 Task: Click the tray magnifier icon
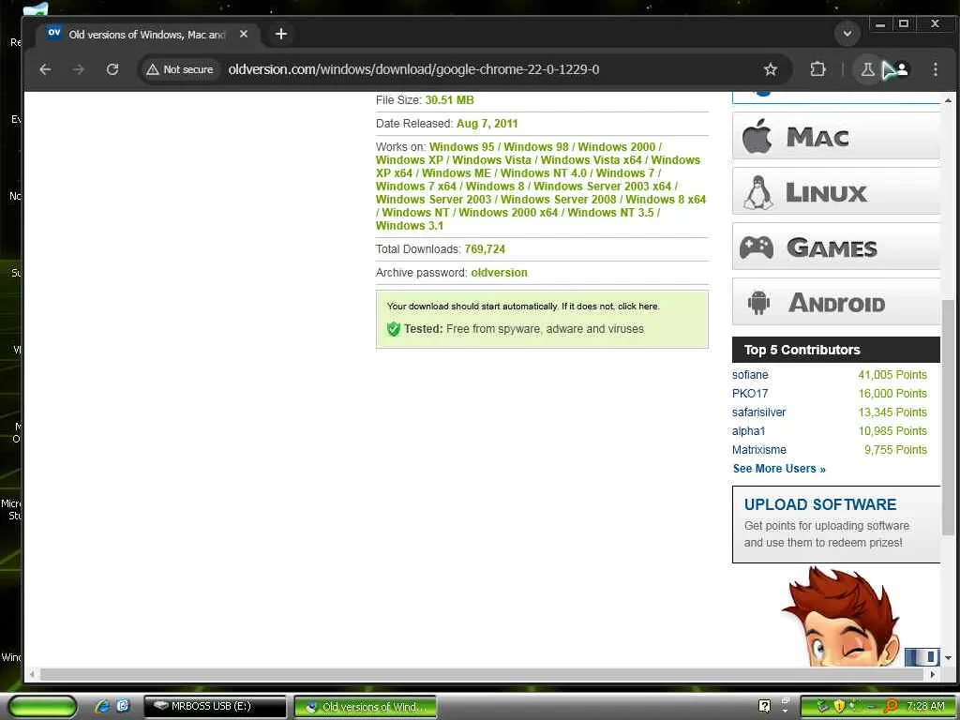click(892, 706)
